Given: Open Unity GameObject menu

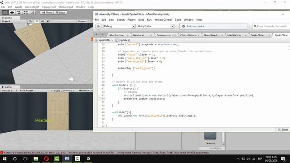Looking at the screenshot, I should [x=32, y=7].
